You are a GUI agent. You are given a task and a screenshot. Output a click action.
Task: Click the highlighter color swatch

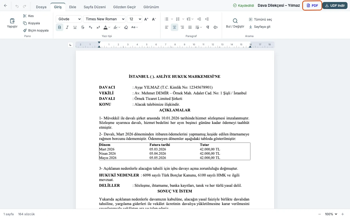tap(115, 27)
